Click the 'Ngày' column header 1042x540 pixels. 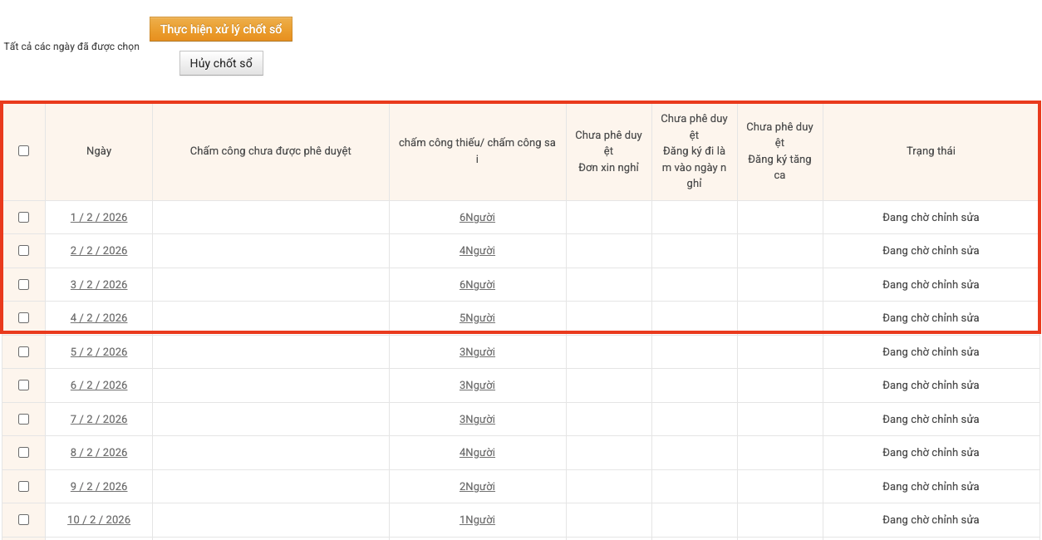click(99, 151)
